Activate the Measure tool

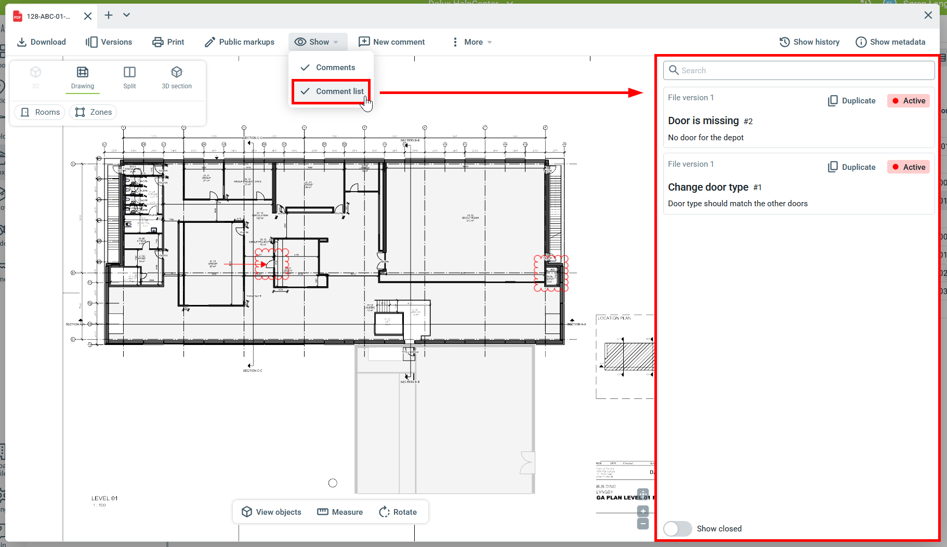pyautogui.click(x=340, y=512)
